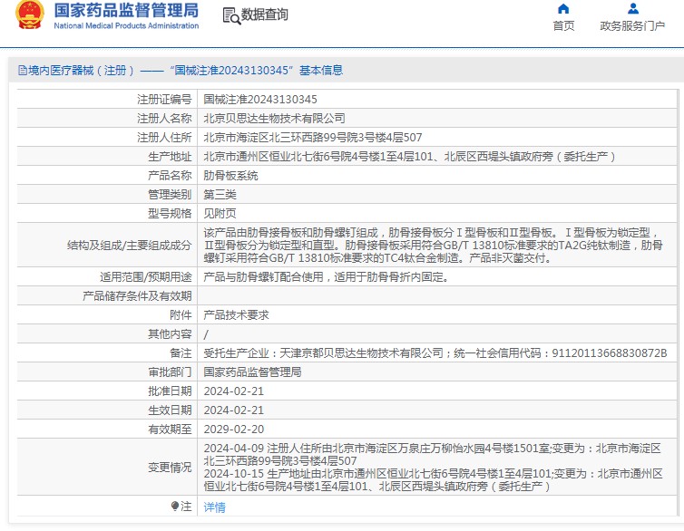Click the 首页 home icon

coord(563,9)
